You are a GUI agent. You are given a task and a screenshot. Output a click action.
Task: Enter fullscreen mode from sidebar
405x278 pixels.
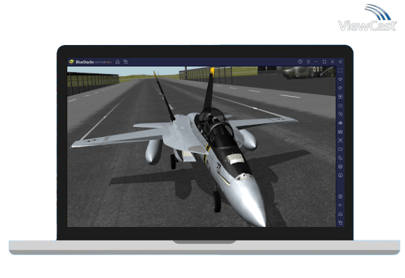(340, 71)
